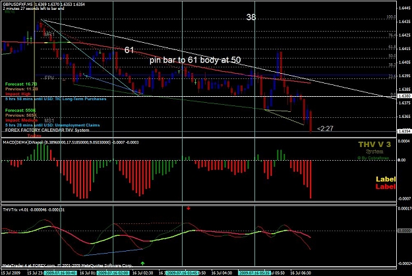Click the 38.2 Fibonacci level label
The image size is (412, 276).
(392, 65)
